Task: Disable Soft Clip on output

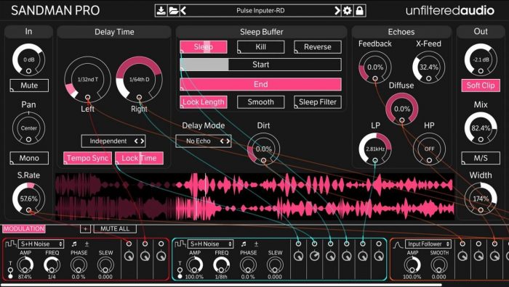Action: pyautogui.click(x=481, y=86)
